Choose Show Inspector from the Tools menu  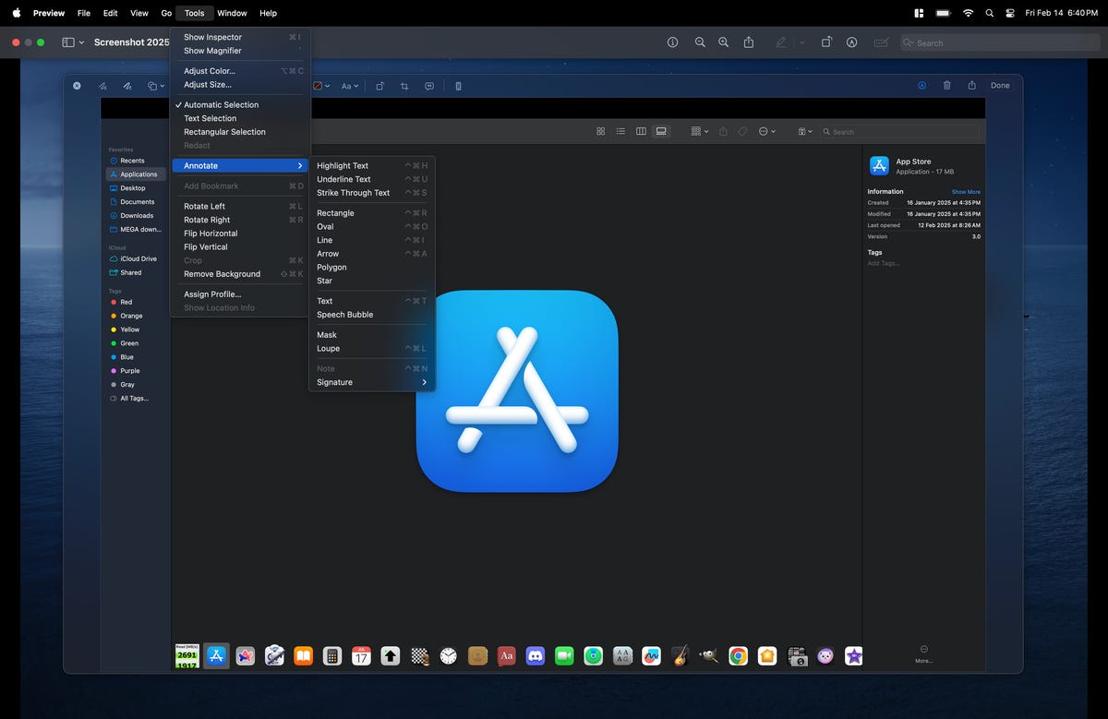tap(239, 37)
